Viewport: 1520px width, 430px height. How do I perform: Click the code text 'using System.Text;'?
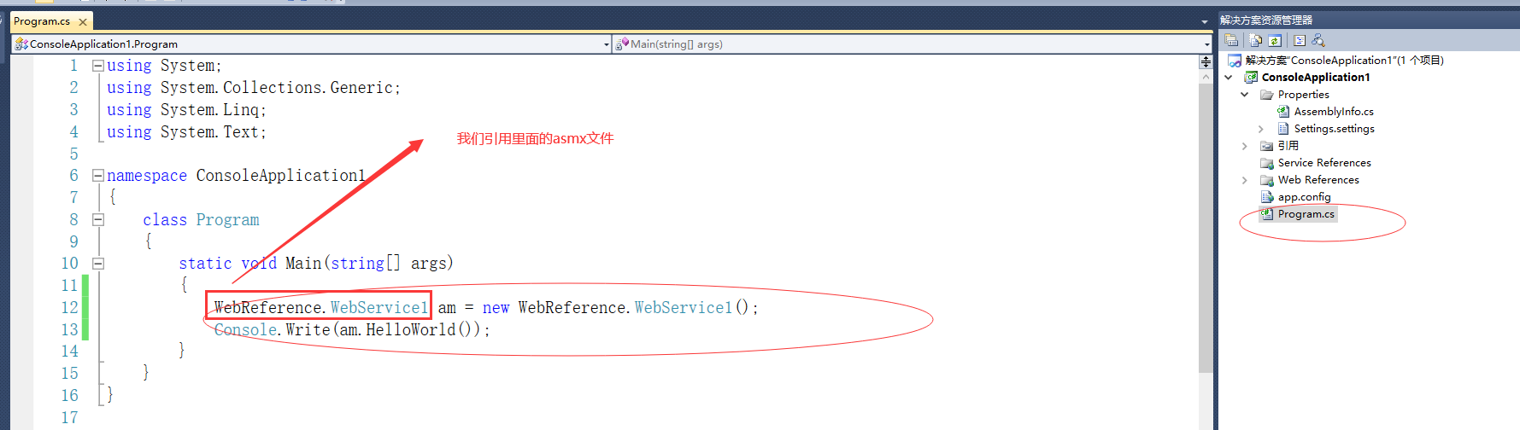tap(187, 132)
